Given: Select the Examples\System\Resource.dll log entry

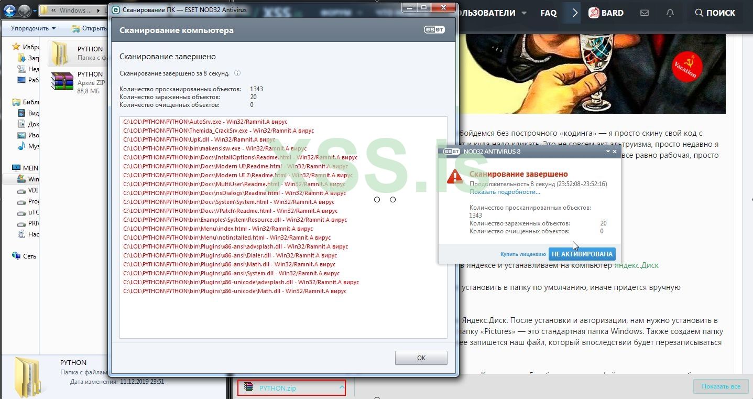Looking at the screenshot, I should pyautogui.click(x=235, y=220).
